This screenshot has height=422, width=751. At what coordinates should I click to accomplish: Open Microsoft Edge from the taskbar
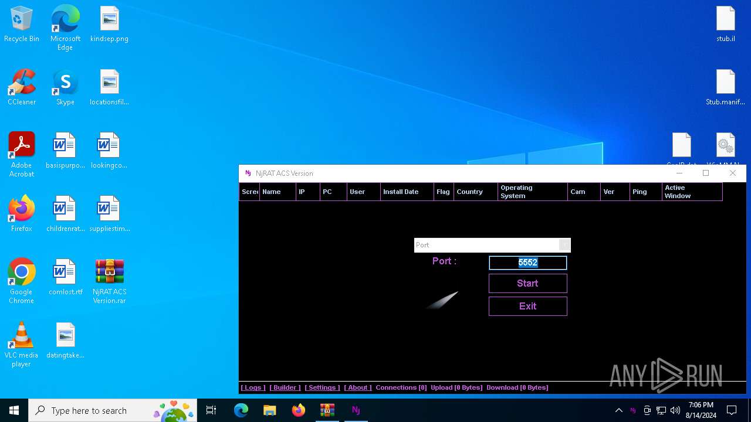[x=241, y=410]
